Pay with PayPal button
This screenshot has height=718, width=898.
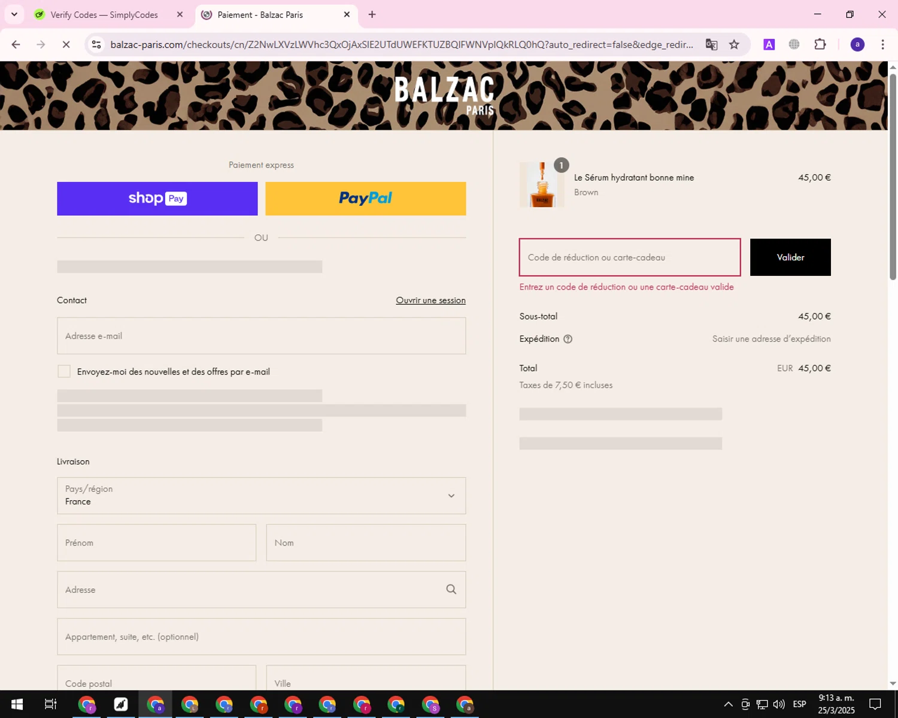(366, 199)
